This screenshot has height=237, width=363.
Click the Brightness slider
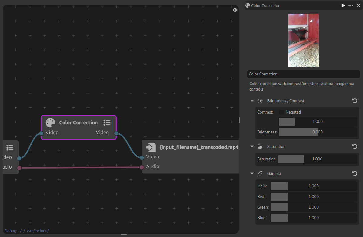(x=317, y=132)
